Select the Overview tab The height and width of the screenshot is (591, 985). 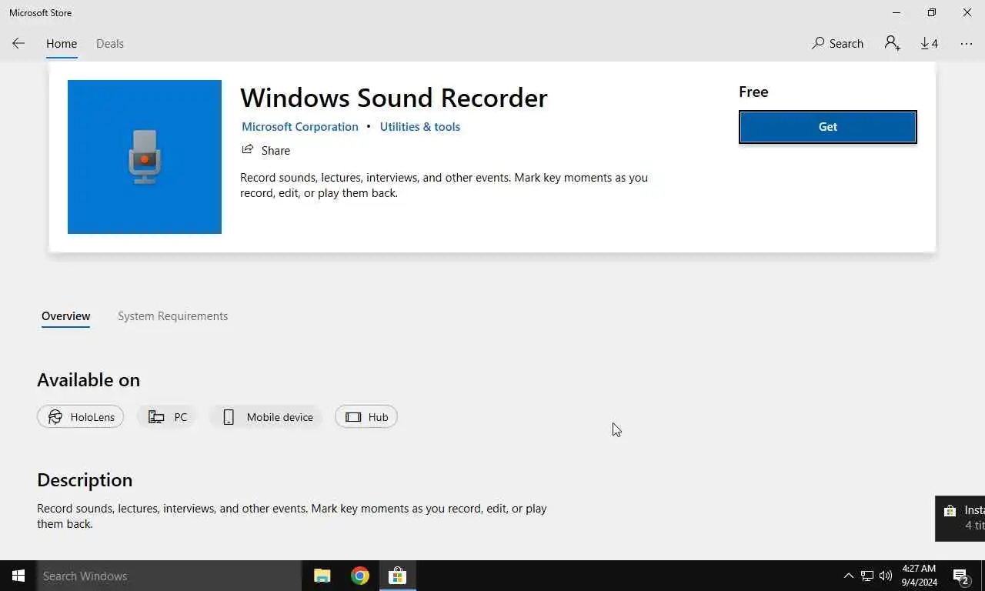pyautogui.click(x=66, y=316)
